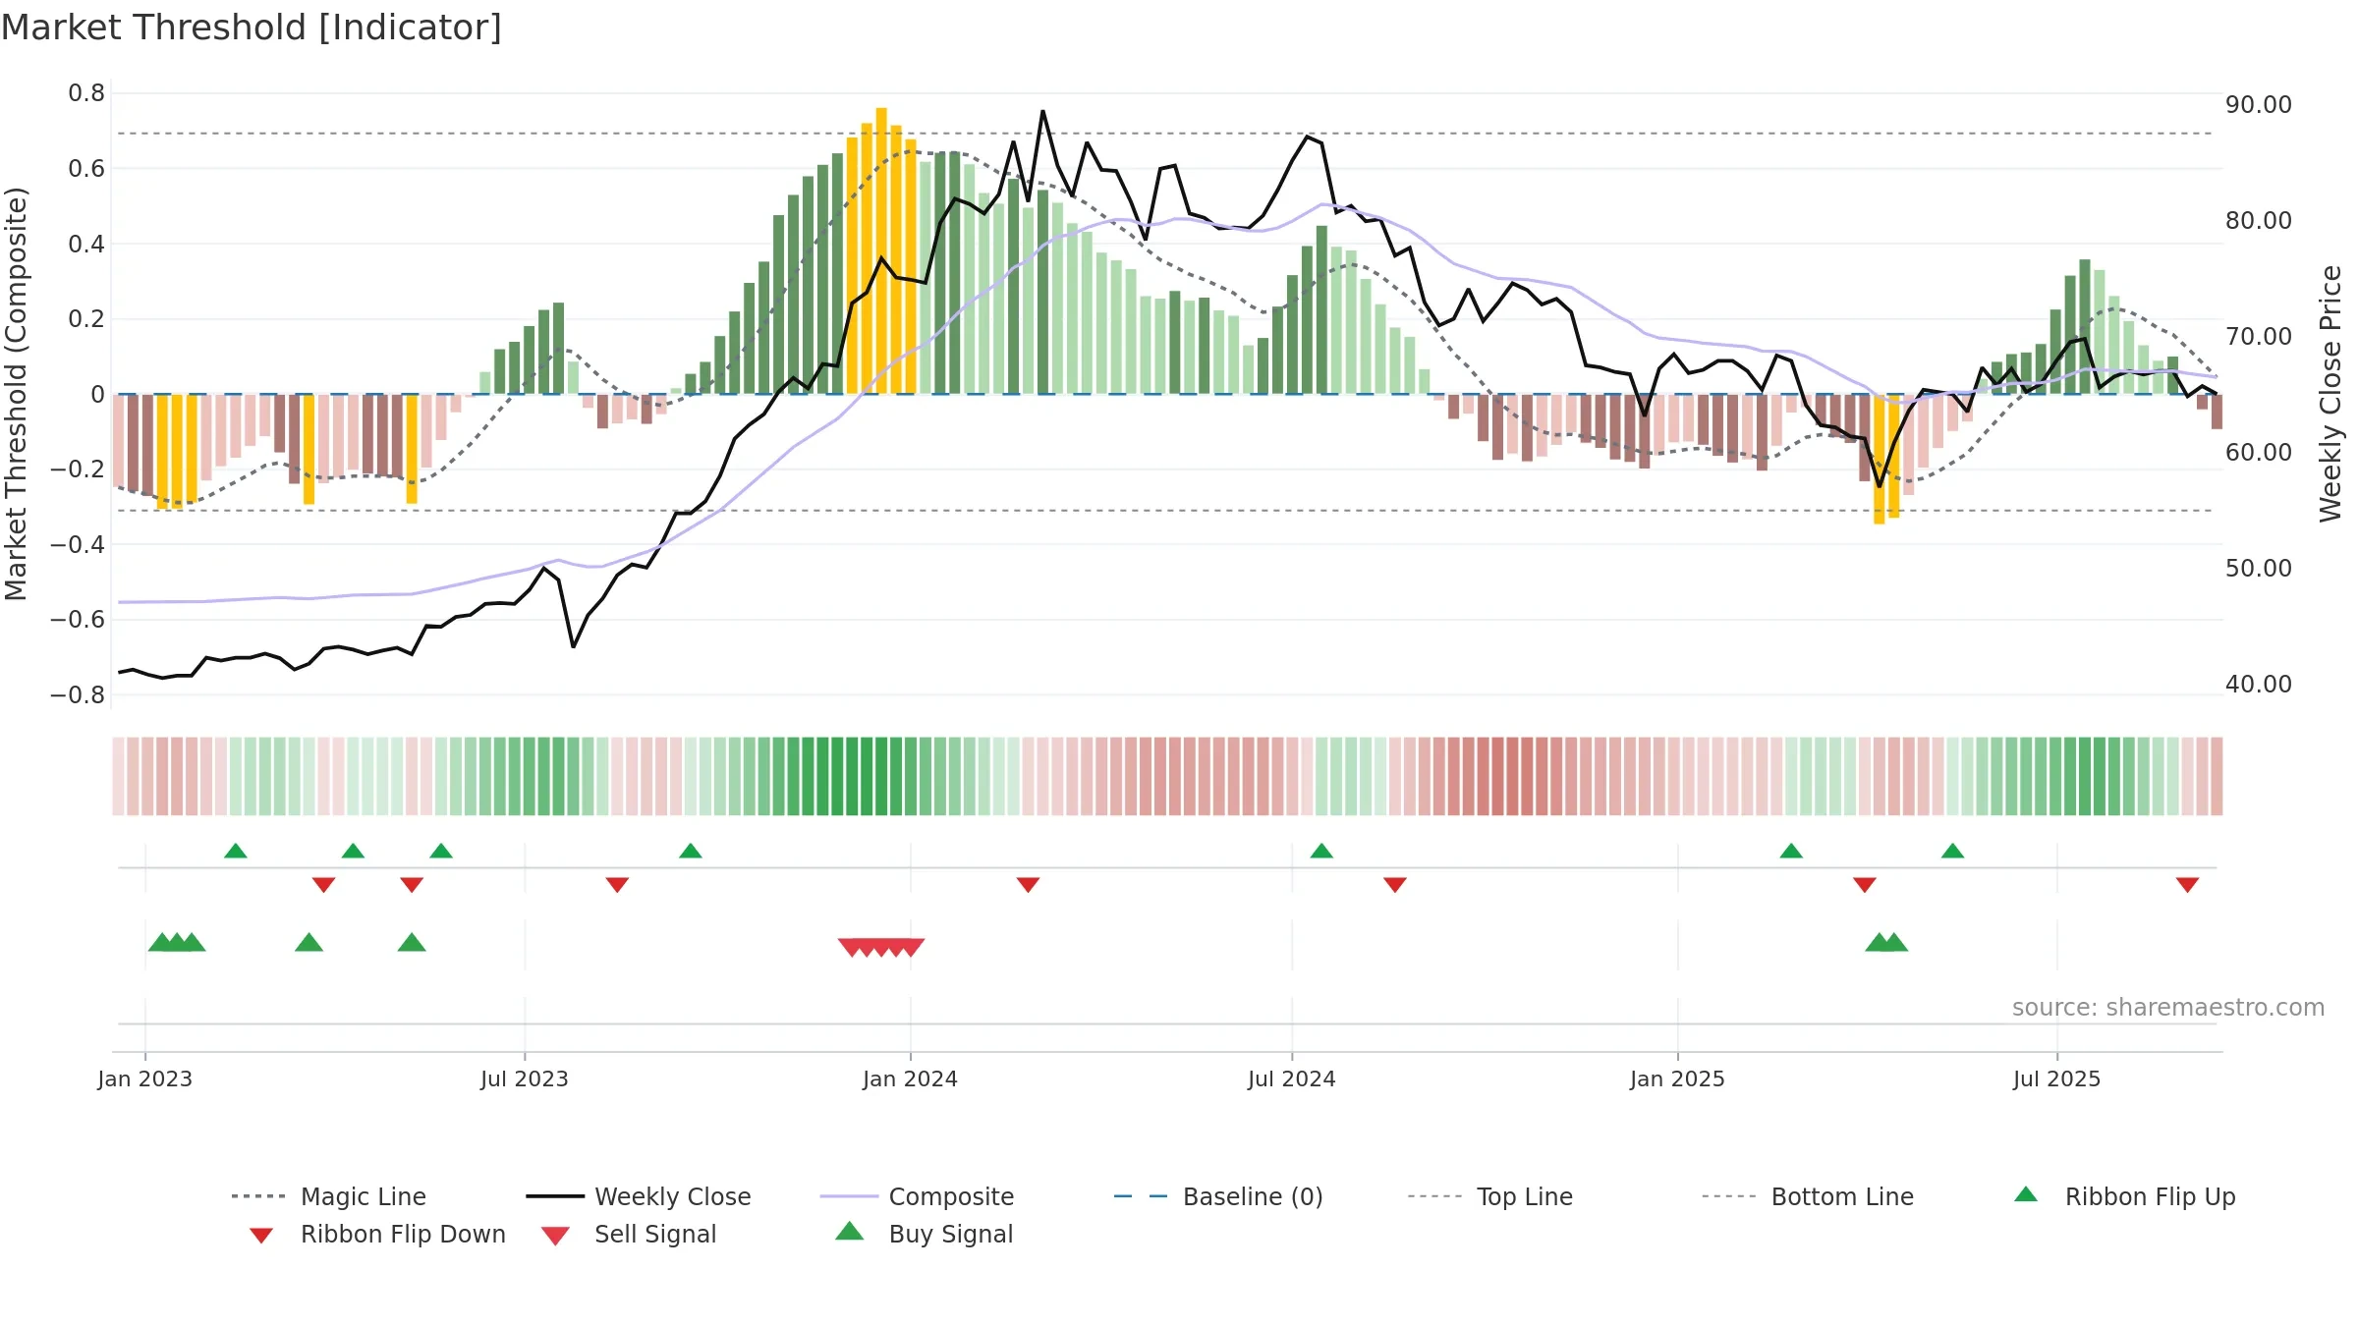Click the 0.2 tick on the left axis
Viewport: 2358px width, 1326px height.
(86, 319)
